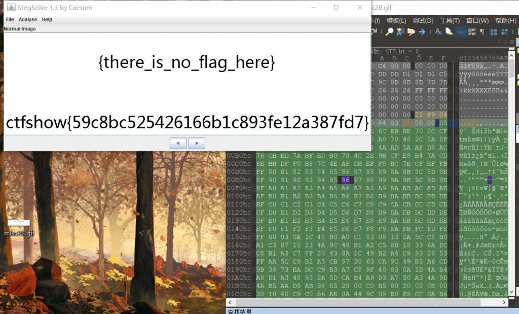Open the Find and Replace icon
This screenshot has height=314, width=519.
click(400, 32)
